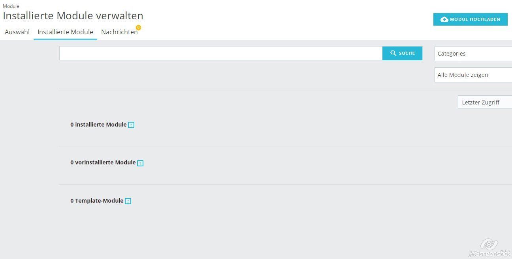
Task: Click help icon next to "0 vorinstallierte Module"
Action: pyautogui.click(x=140, y=163)
